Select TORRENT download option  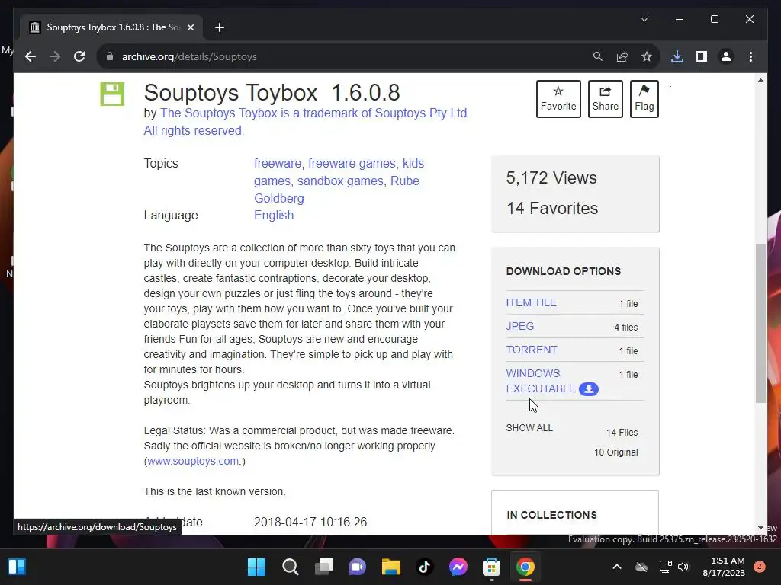(532, 350)
